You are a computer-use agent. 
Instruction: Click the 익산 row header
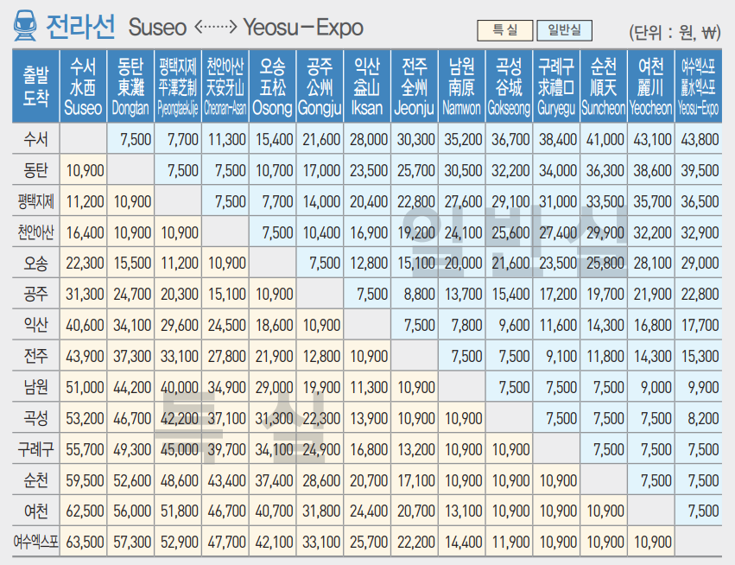35,326
